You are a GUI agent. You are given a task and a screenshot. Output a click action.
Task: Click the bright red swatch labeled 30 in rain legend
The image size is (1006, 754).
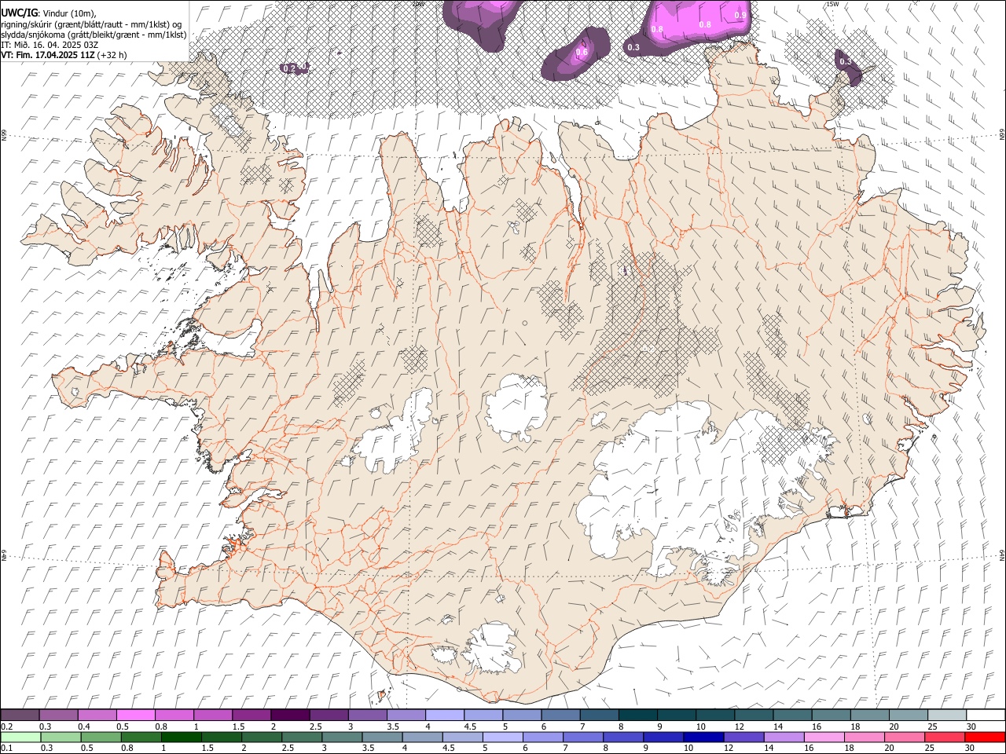tap(985, 738)
